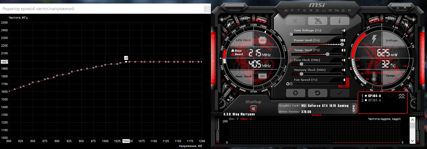The width and height of the screenshot is (427, 149).
Task: Click the lightning bolt voltage icon
Action: 374,40
